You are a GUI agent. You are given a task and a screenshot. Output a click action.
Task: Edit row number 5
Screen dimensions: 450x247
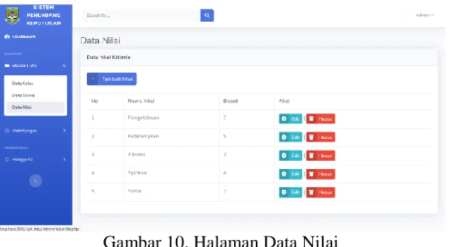291,192
